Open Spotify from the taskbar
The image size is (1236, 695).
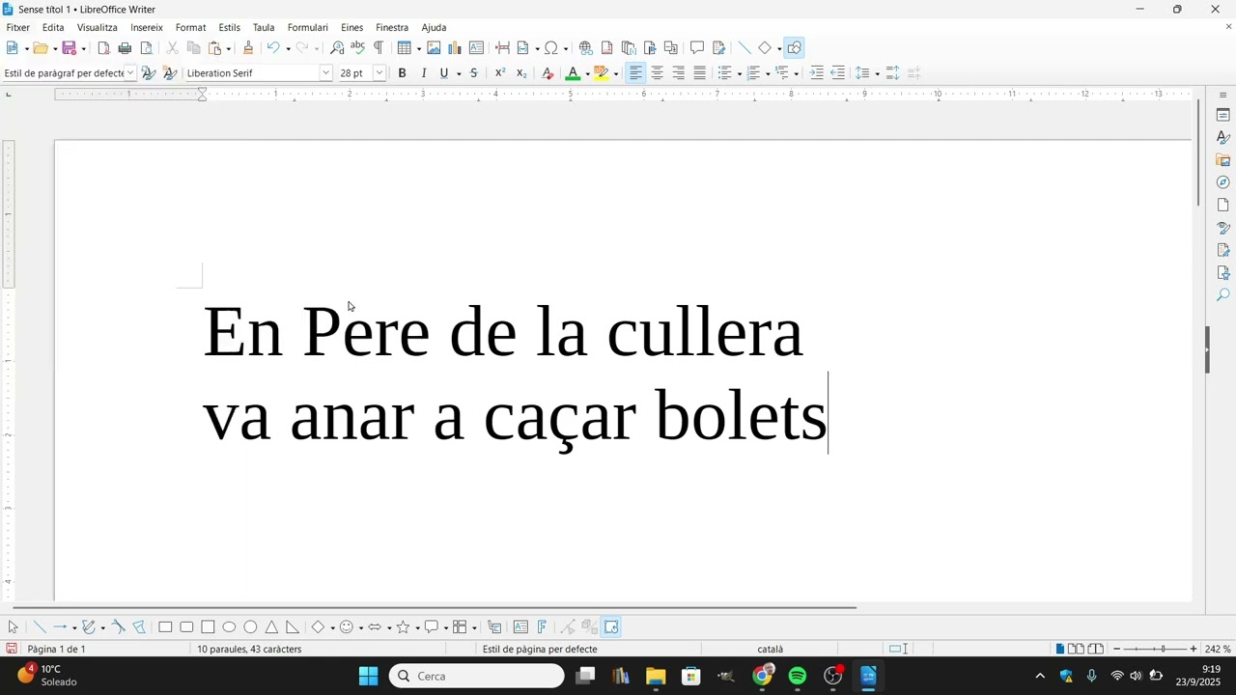[x=798, y=677]
